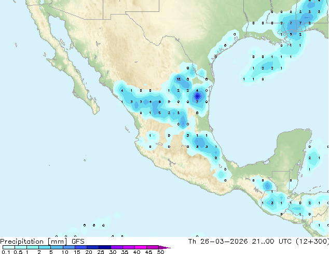Select the 30–35 mm purple legend box
This screenshot has width=329, height=254.
[x=117, y=247]
